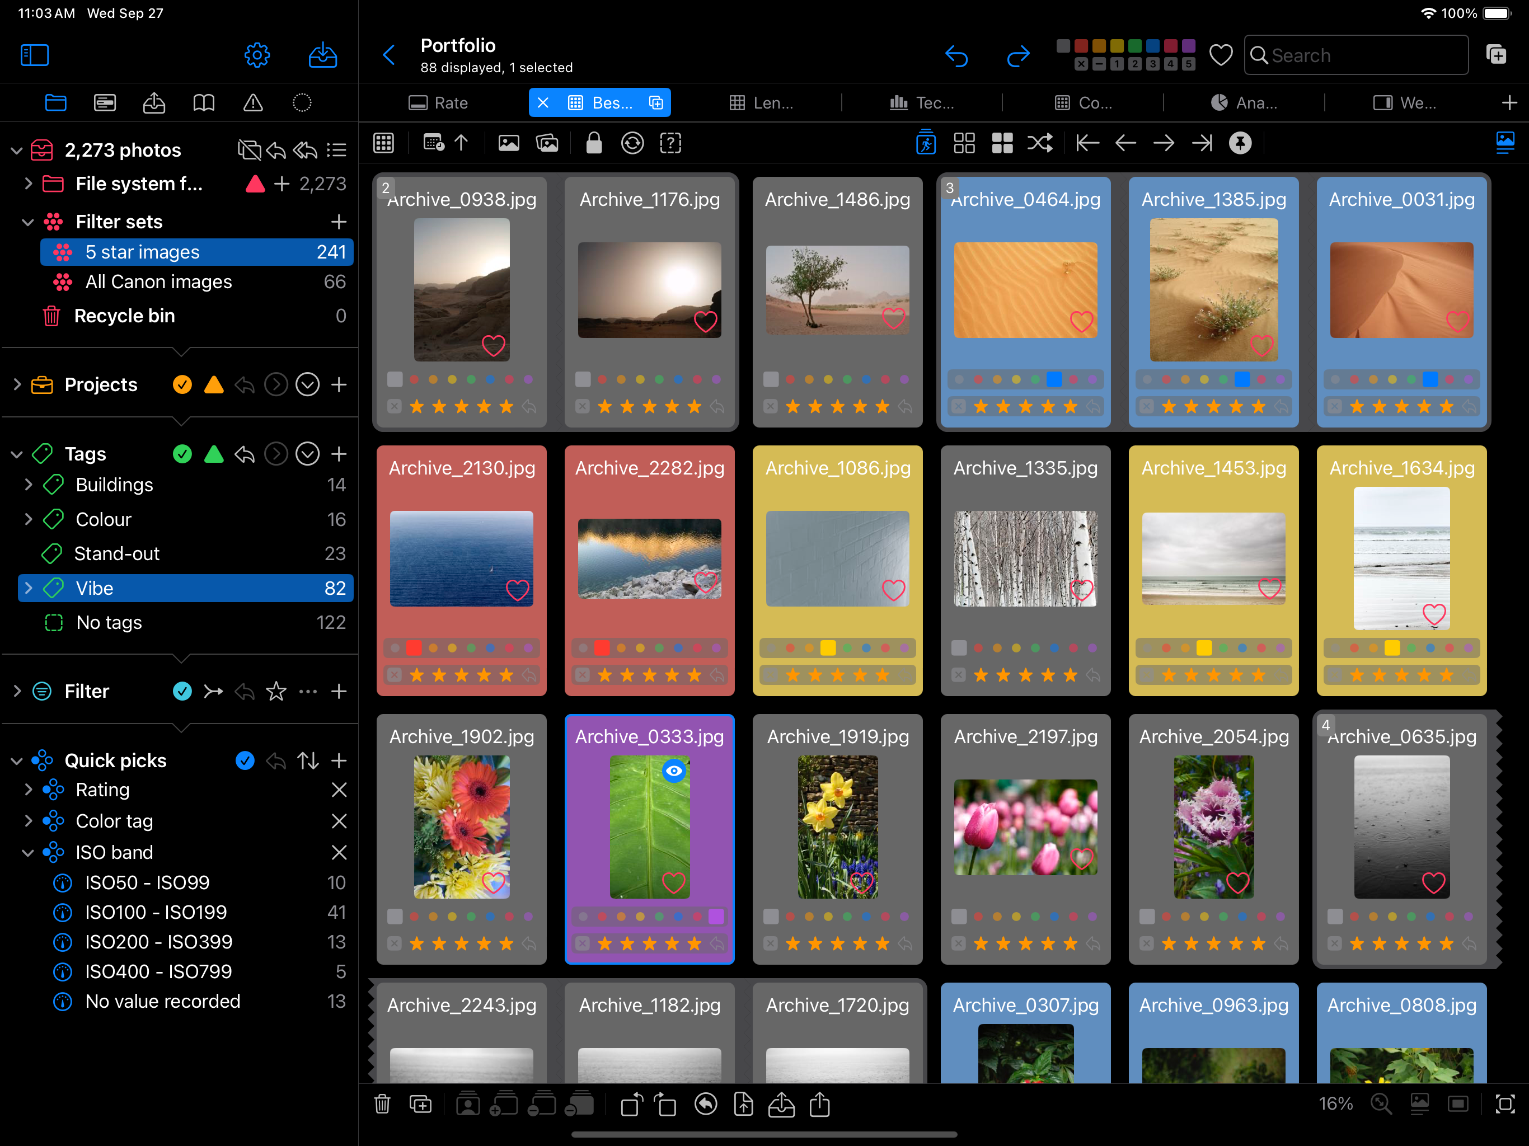Click red color tag on Archive_2130.jpg
This screenshot has width=1529, height=1146.
[414, 647]
